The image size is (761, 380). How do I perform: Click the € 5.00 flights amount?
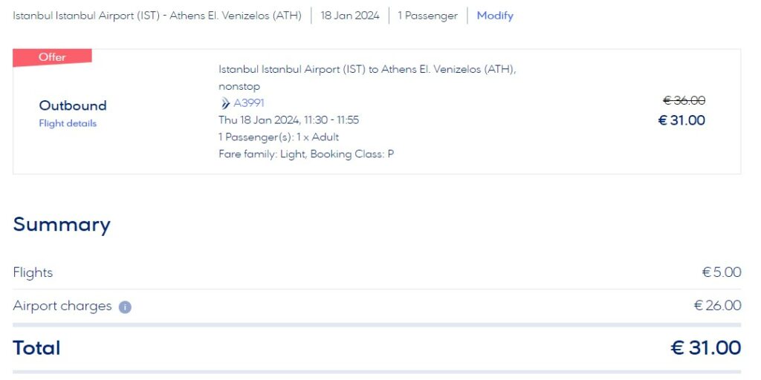[722, 272]
